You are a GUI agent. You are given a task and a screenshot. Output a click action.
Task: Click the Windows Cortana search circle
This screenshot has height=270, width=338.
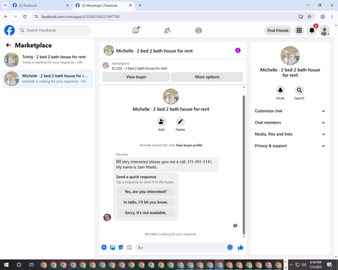click(19, 265)
